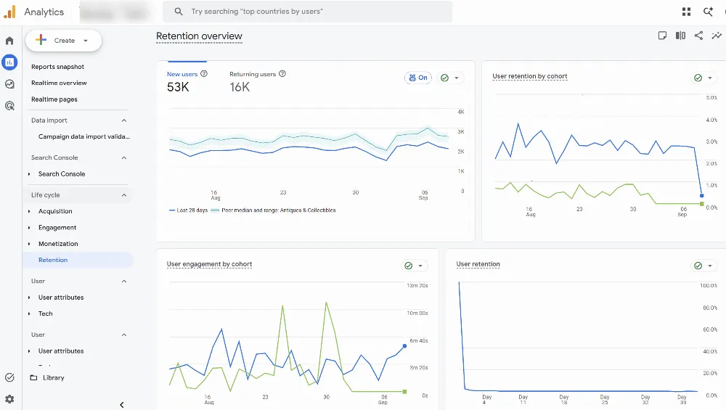This screenshot has height=410, width=726.
Task: Open the Library folder icon
Action: pyautogui.click(x=34, y=377)
